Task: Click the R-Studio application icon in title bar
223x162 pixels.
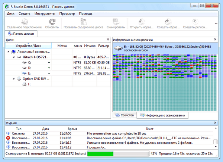Action: click(7, 7)
